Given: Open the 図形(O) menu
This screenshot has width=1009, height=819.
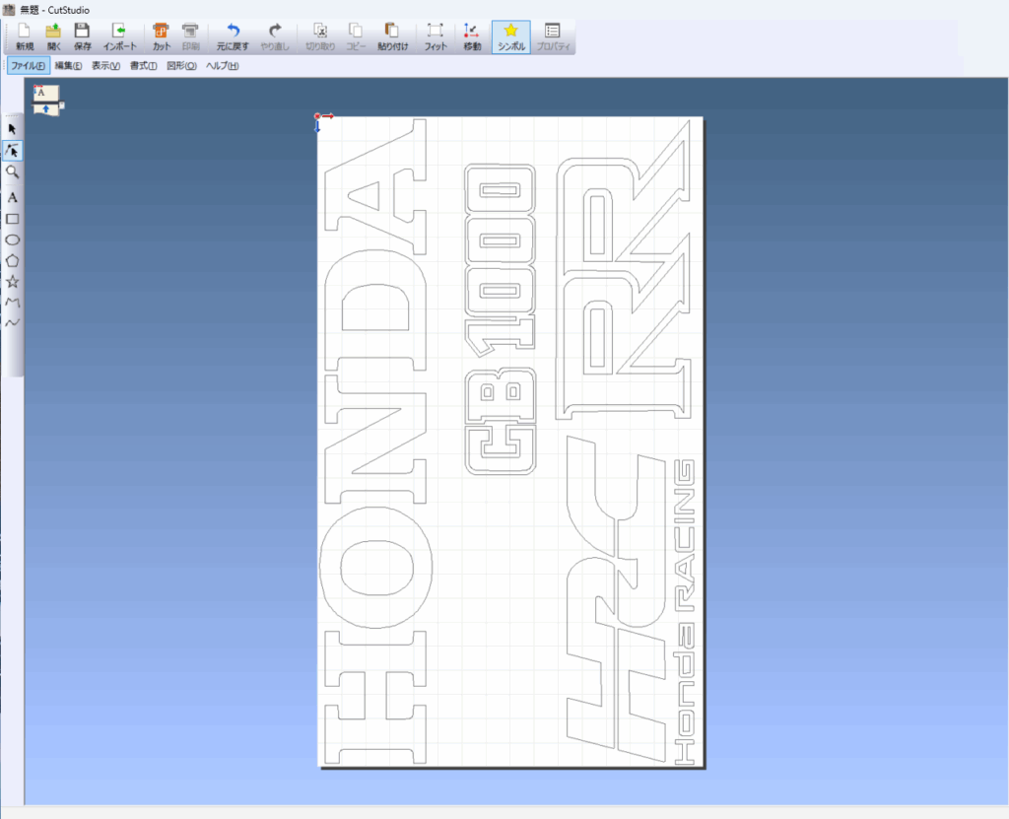Looking at the screenshot, I should [181, 66].
